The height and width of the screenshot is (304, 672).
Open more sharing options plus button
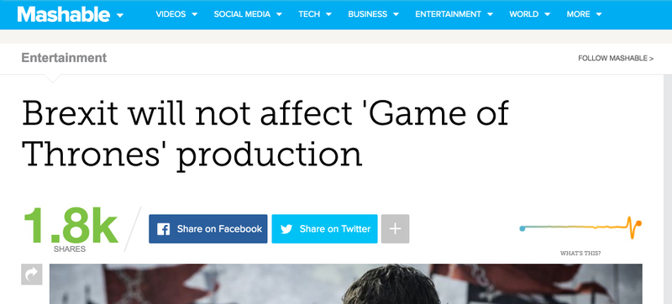coord(395,229)
